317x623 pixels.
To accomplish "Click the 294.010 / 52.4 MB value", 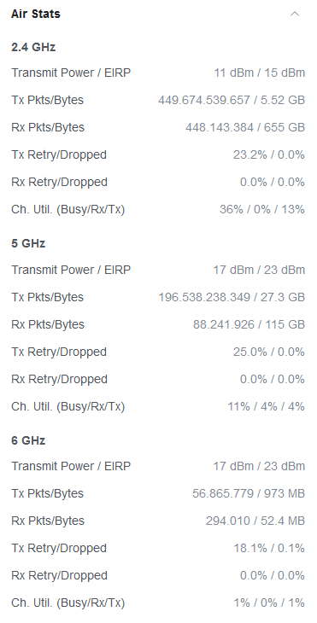I will 255,521.
